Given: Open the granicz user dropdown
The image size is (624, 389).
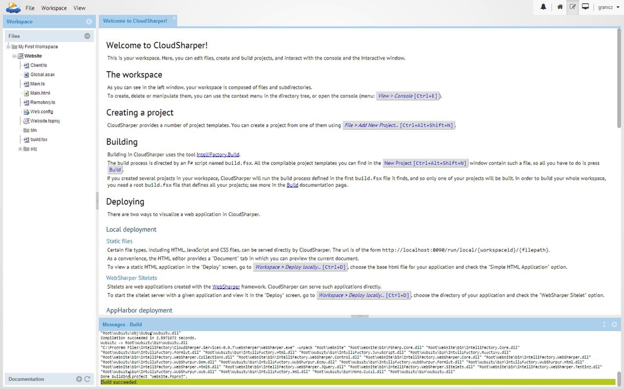Looking at the screenshot, I should pyautogui.click(x=608, y=7).
